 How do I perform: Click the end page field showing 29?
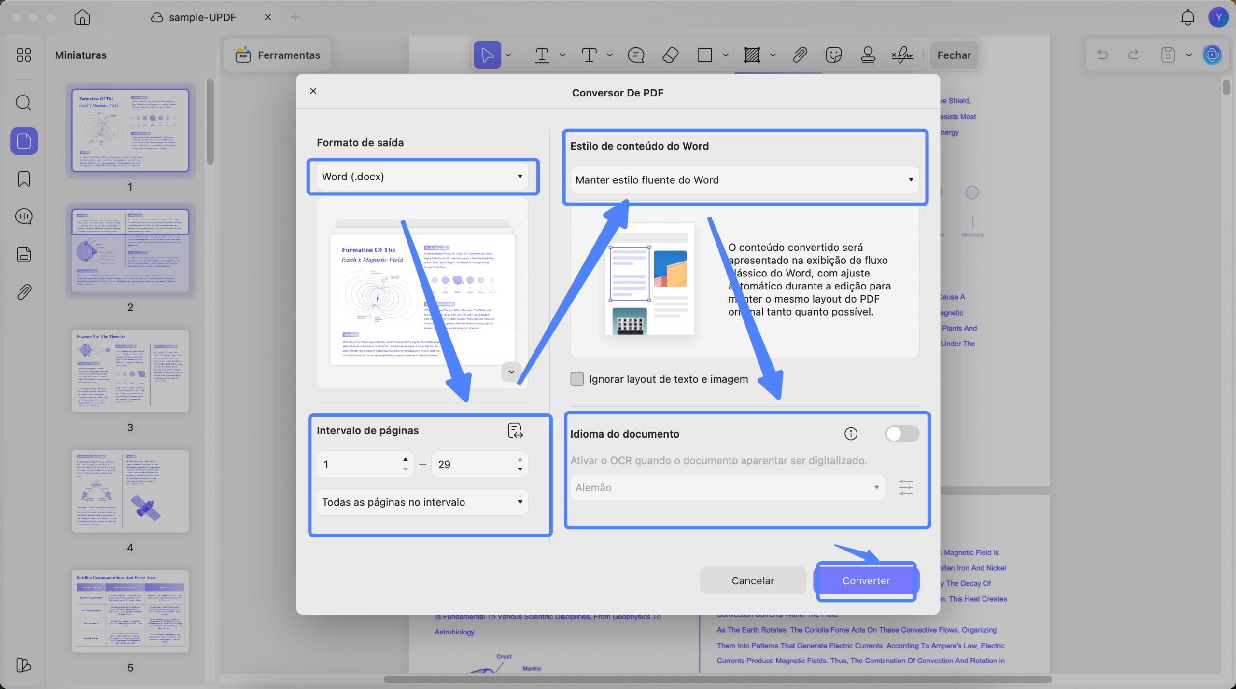click(x=480, y=464)
